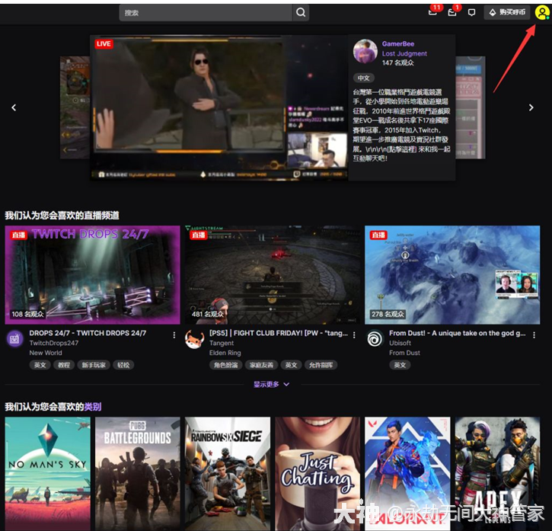Open From Dust! stream title link
This screenshot has height=531, width=552.
point(458,333)
